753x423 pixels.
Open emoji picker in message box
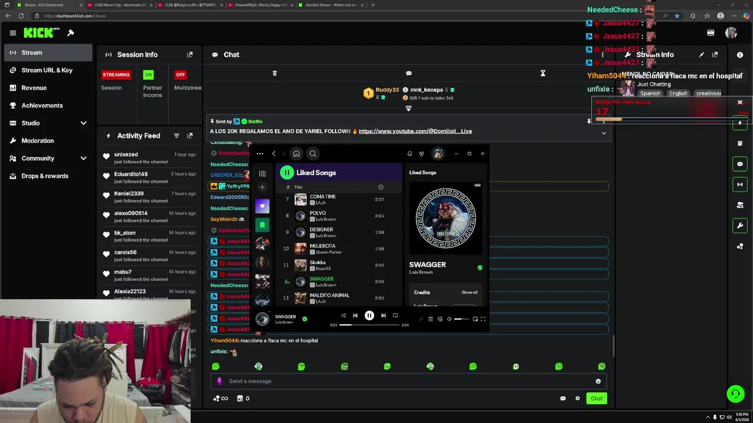[x=598, y=381]
